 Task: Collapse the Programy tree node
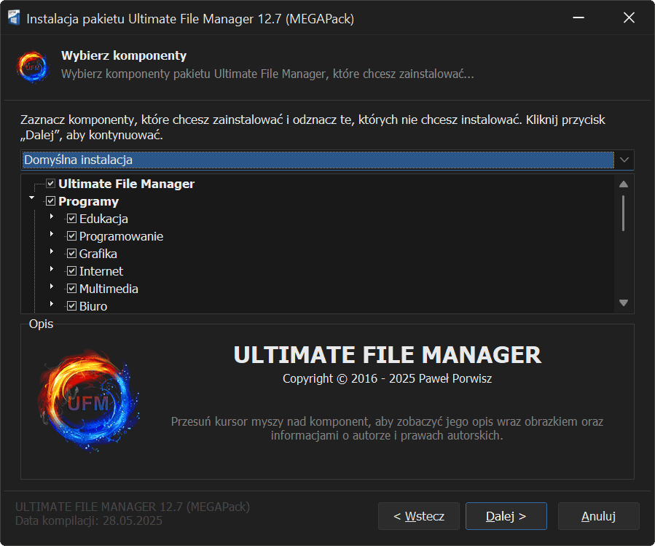click(31, 198)
